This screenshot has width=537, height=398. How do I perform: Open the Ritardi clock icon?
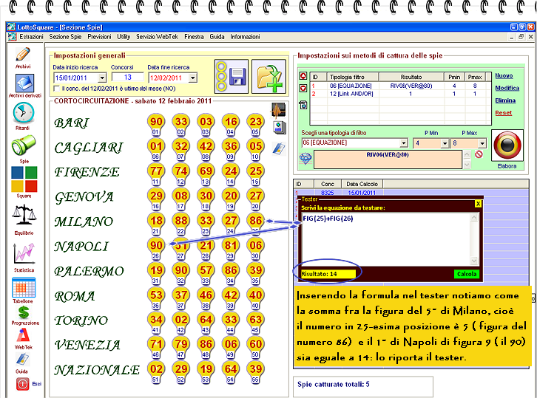click(23, 113)
